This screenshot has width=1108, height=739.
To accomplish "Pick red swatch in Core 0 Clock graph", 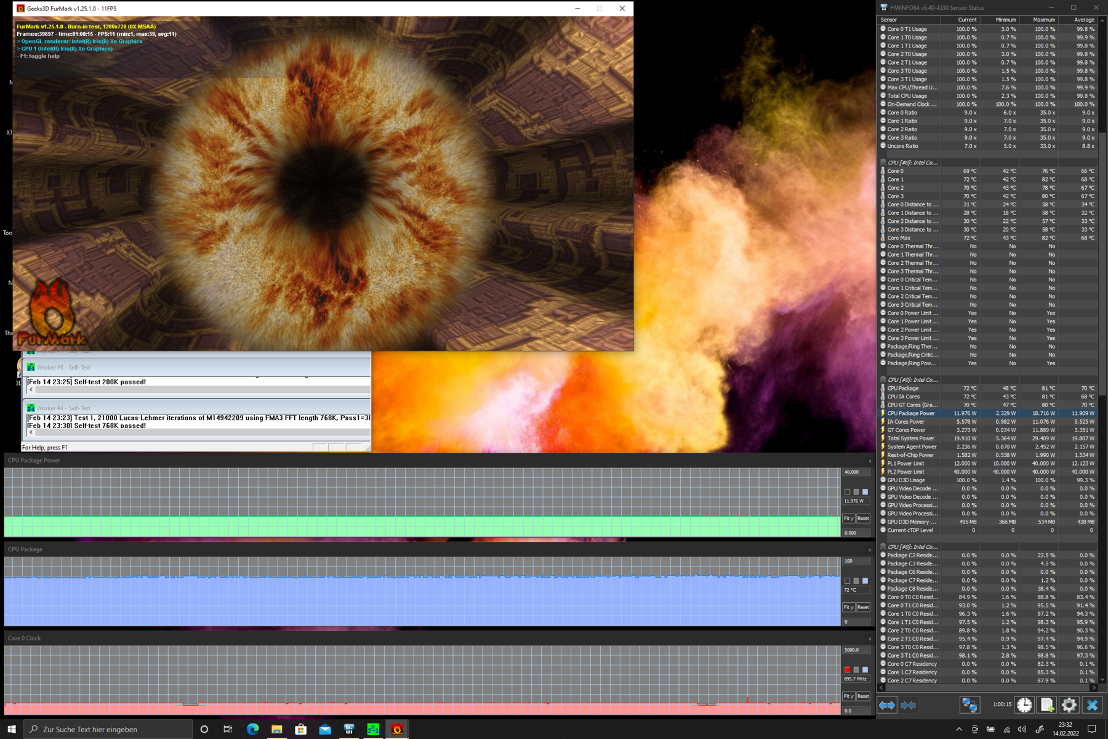I will pos(848,669).
